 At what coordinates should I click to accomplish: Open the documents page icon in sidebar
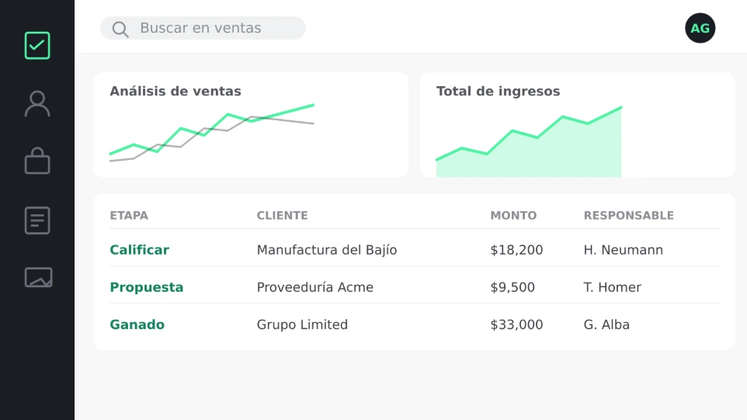tap(37, 220)
